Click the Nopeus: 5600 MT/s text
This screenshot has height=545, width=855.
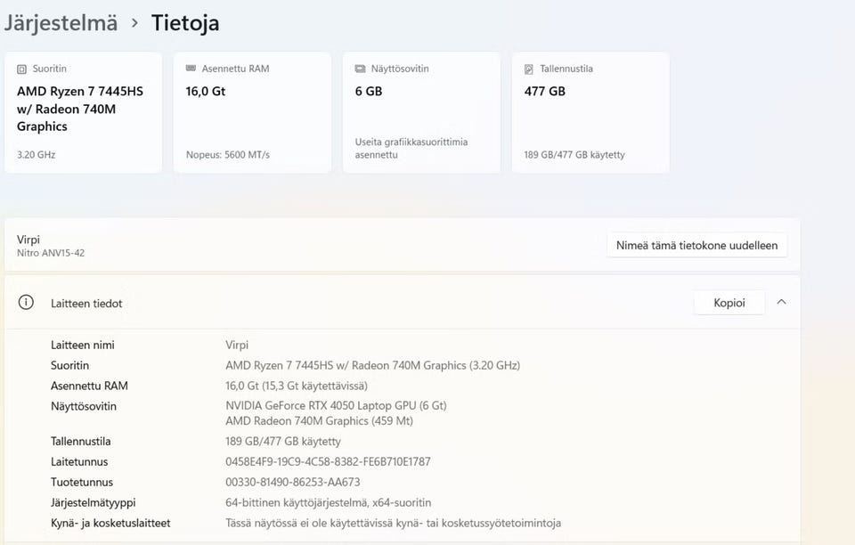(228, 155)
